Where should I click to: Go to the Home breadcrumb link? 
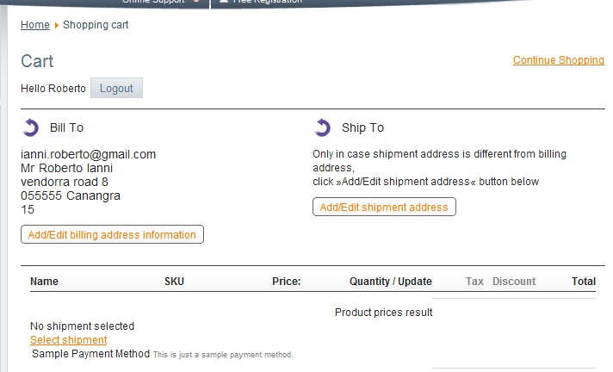[x=35, y=25]
